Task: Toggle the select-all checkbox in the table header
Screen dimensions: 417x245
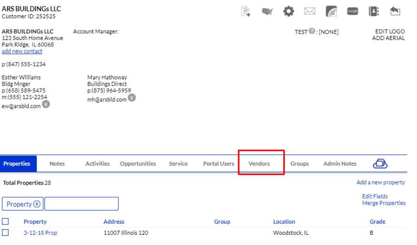Action: [6, 221]
